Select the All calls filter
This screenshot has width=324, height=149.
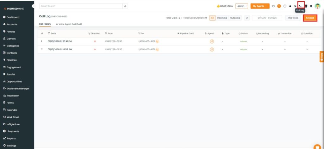(x=212, y=18)
